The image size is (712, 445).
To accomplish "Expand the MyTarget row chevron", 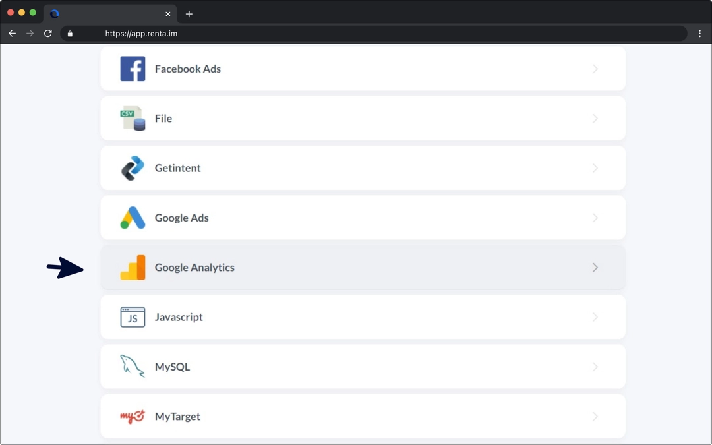I will click(x=595, y=417).
